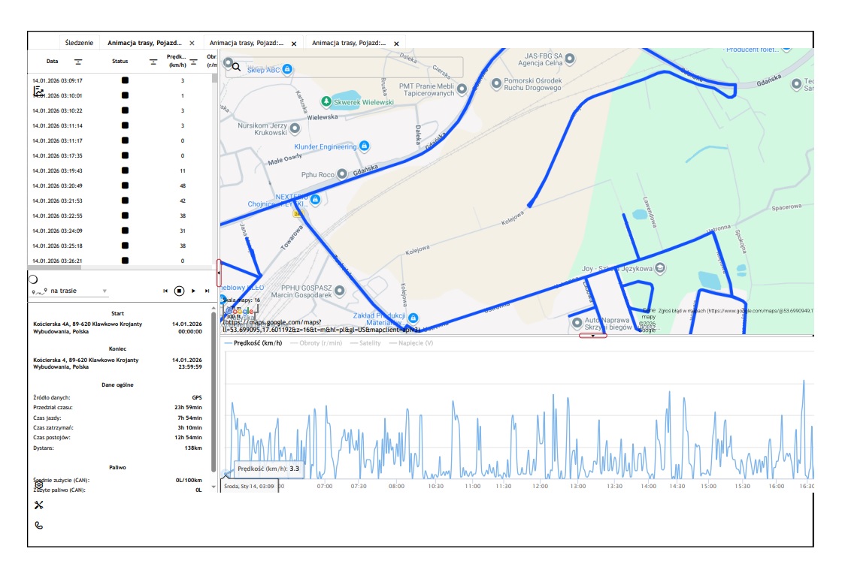This screenshot has width=842, height=579.
Task: Close the first Animacja trasy tab
Action: coord(192,44)
